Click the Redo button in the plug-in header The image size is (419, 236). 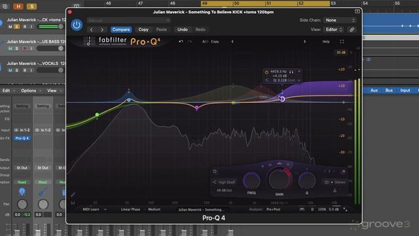click(200, 29)
